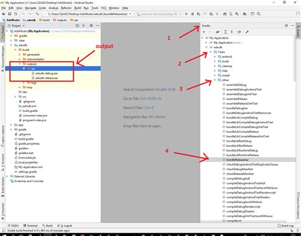Image resolution: width=301 pixels, height=236 pixels.
Task: Hide the Gradle panel with minus icon
Action: [292, 25]
